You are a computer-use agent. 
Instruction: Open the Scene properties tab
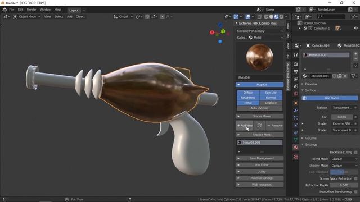[x=296, y=86]
